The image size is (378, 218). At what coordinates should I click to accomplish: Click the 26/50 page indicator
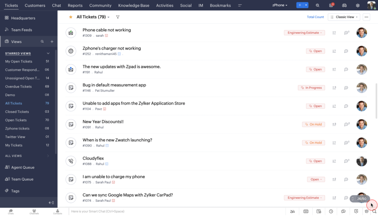360,199
